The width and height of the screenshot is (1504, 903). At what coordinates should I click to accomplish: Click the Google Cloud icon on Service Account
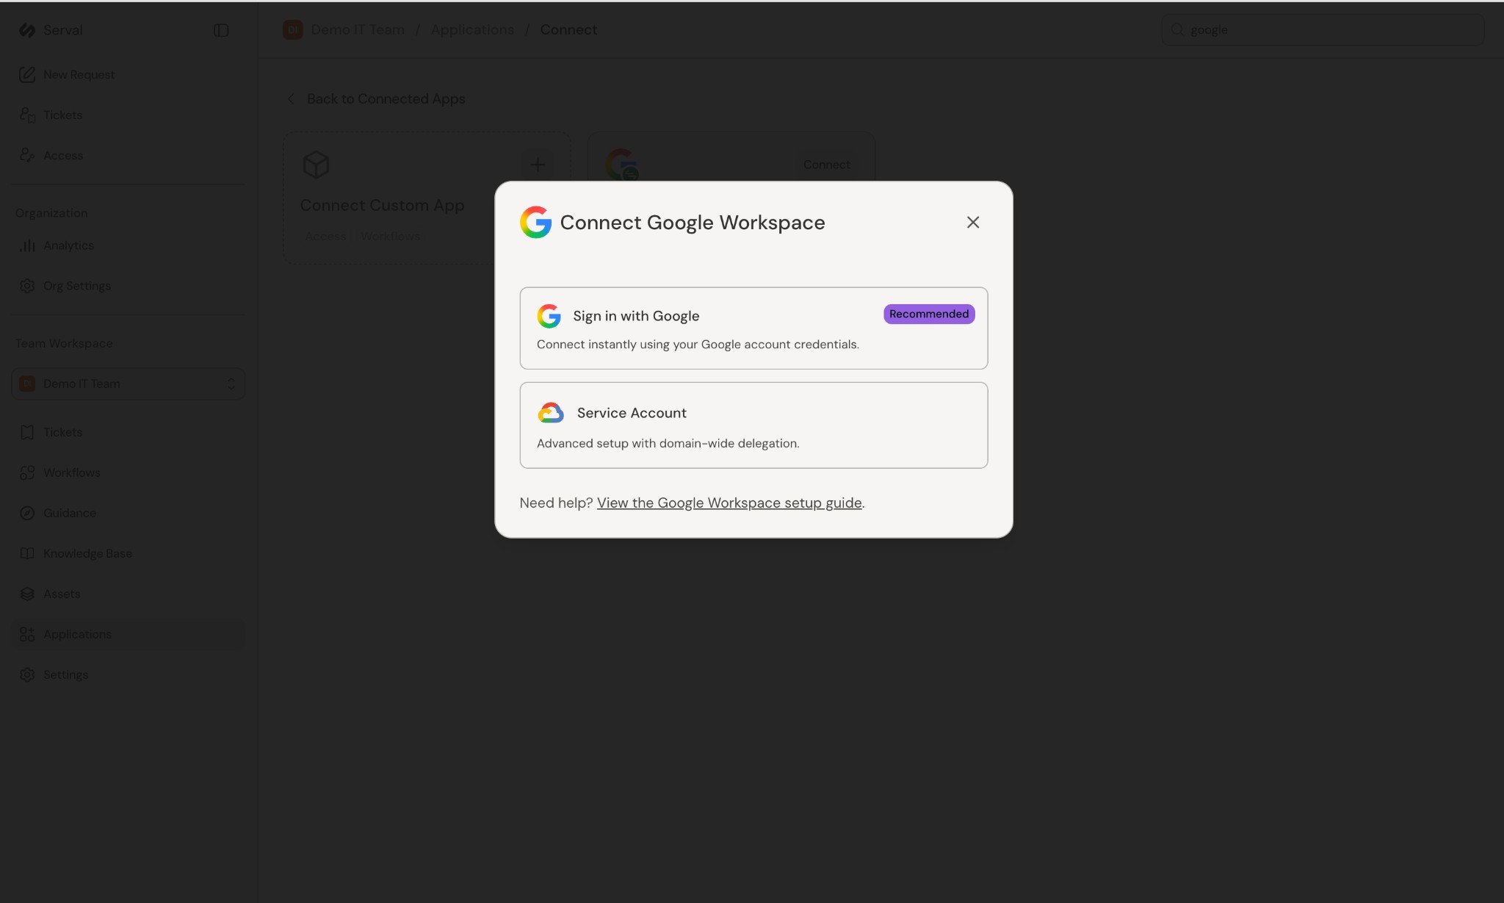coord(551,413)
